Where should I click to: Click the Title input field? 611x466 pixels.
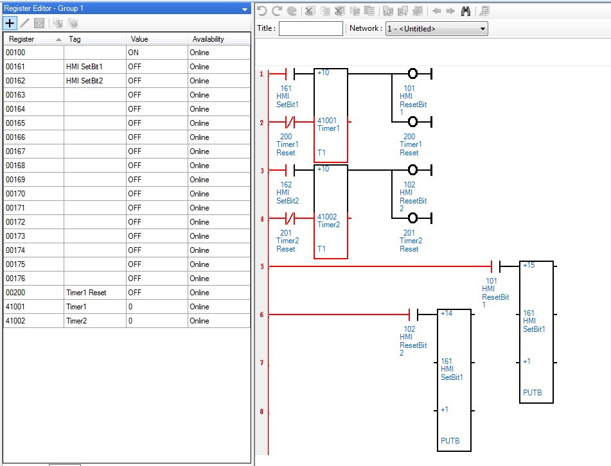tap(310, 28)
